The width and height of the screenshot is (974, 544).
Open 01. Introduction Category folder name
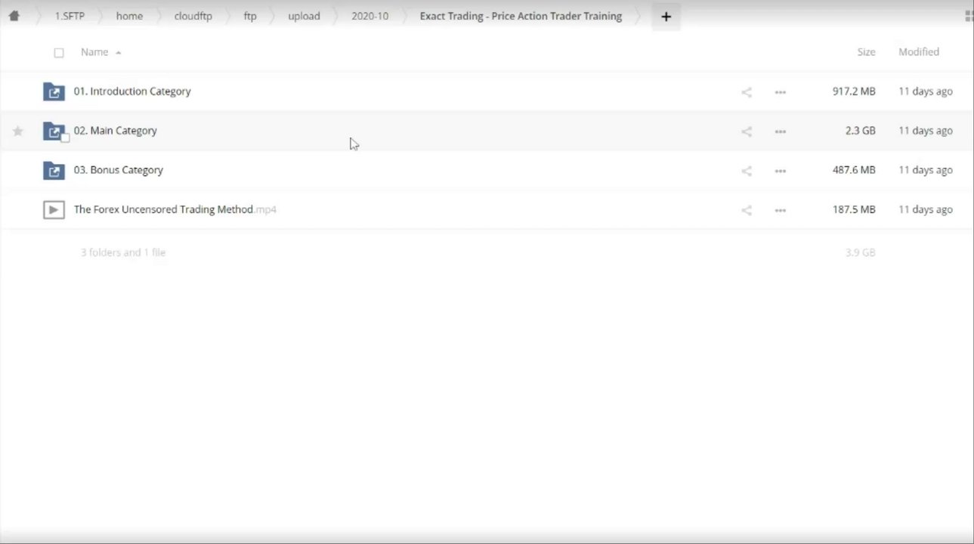pos(132,91)
